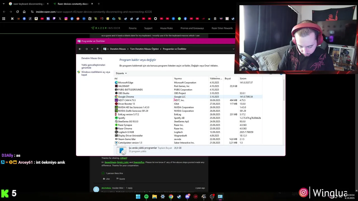Image resolution: width=358 pixels, height=201 pixels.
Task: Open Discord from the taskbar
Action: click(187, 197)
